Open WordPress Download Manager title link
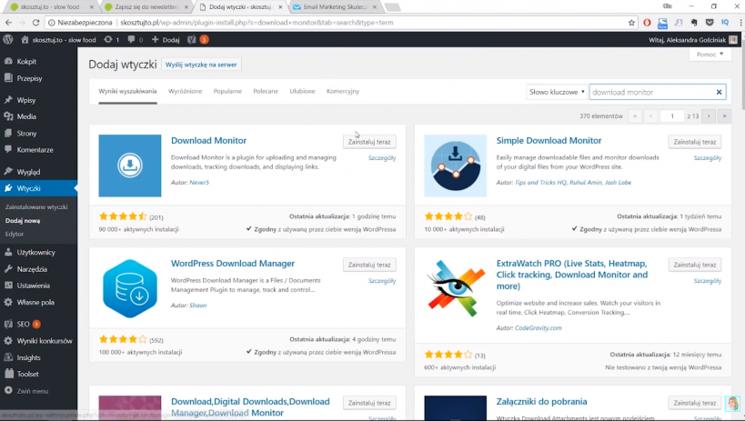Image resolution: width=745 pixels, height=421 pixels. click(233, 264)
